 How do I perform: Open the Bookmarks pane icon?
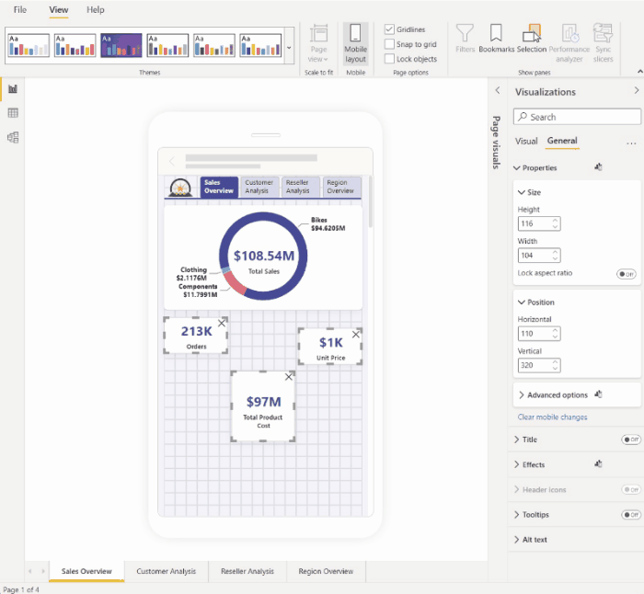pos(496,39)
